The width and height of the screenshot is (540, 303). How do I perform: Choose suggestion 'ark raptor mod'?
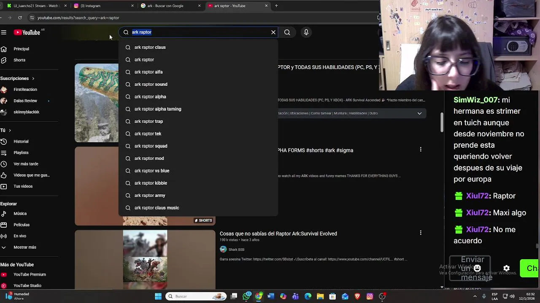[x=198, y=158]
